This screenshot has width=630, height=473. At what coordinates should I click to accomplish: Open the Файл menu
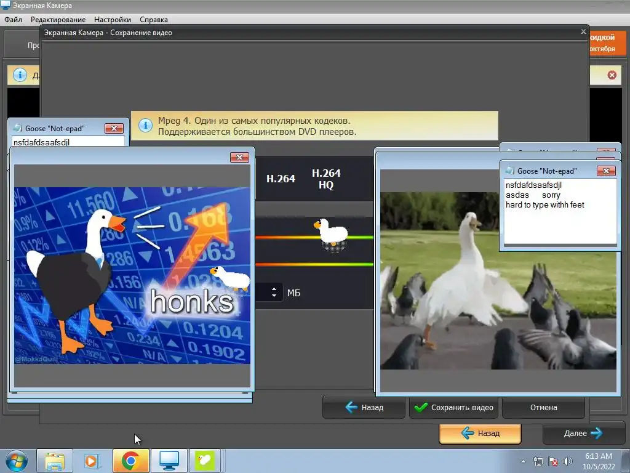tap(14, 19)
